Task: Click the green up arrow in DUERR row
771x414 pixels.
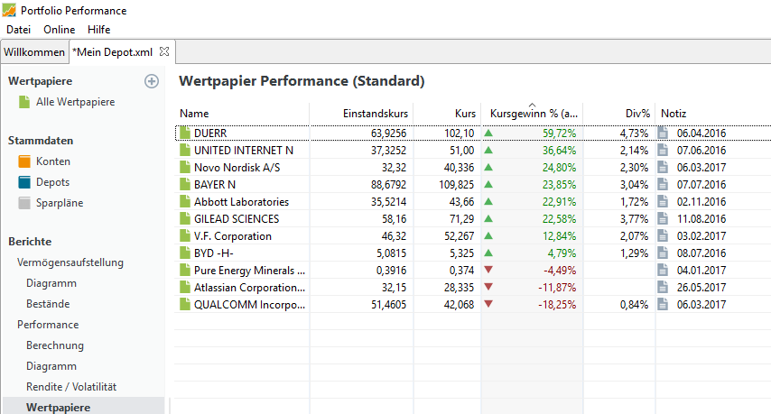Action: tap(488, 133)
